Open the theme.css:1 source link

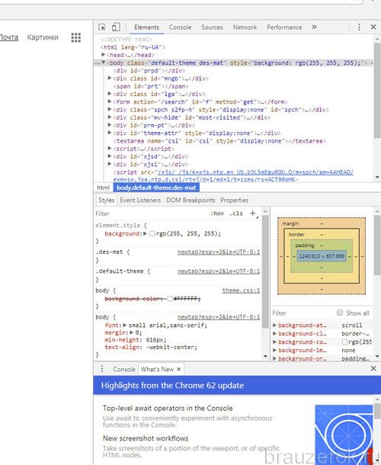tap(241, 290)
